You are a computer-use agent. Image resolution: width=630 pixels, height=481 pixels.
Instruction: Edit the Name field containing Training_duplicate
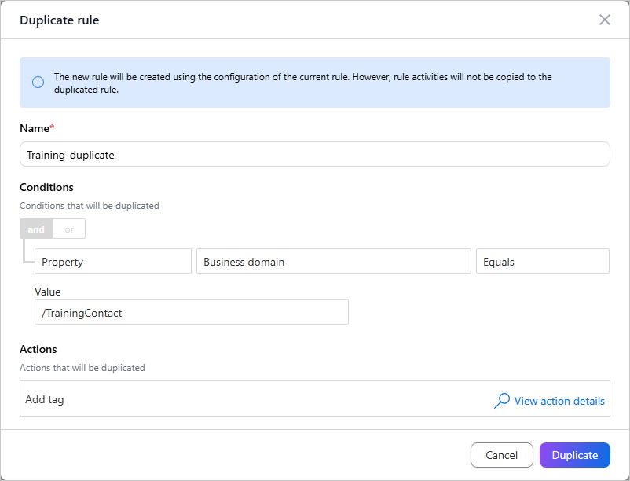(314, 154)
